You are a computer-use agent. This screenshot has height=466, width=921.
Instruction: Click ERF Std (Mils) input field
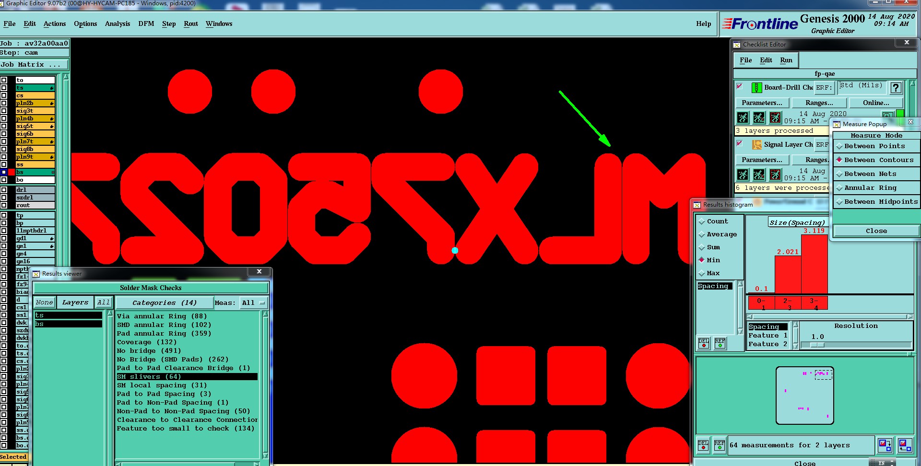pyautogui.click(x=862, y=87)
